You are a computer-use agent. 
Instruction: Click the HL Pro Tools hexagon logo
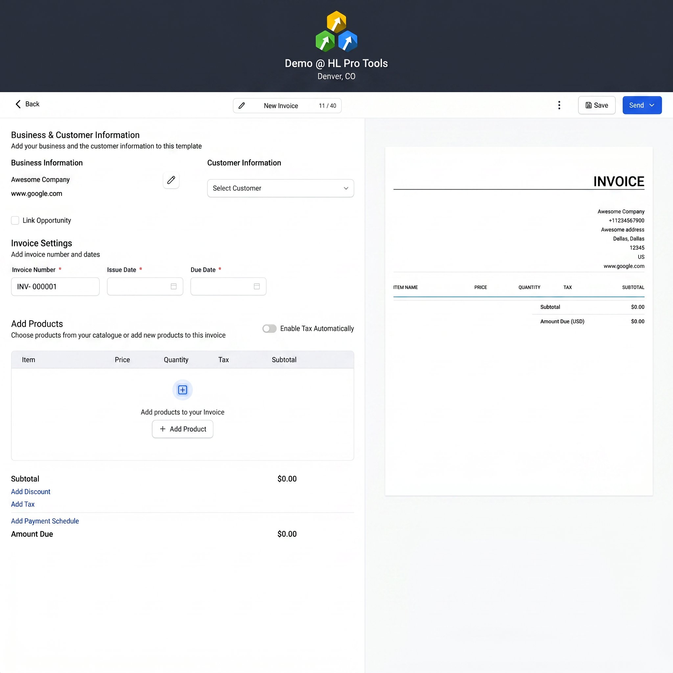(336, 31)
